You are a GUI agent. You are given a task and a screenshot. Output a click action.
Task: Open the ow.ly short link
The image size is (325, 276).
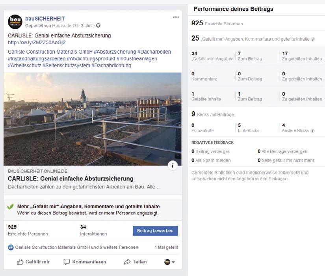click(x=37, y=43)
